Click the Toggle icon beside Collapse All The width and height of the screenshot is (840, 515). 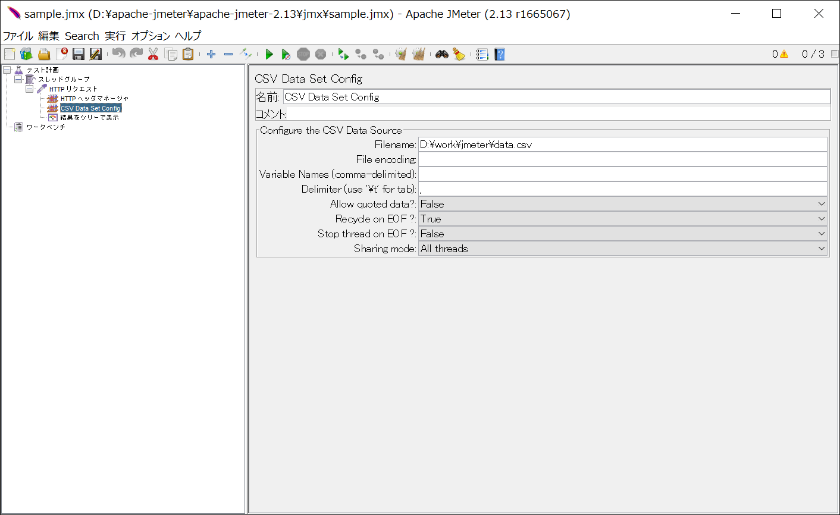click(x=246, y=54)
